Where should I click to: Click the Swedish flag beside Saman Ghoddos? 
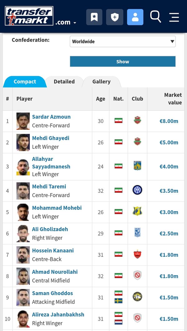[118, 300]
